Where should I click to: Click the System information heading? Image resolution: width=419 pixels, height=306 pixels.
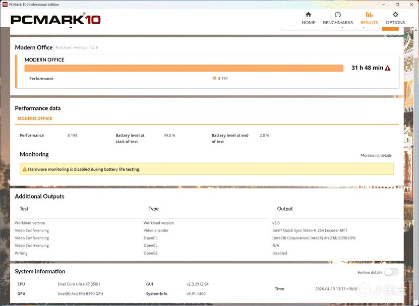[40, 272]
